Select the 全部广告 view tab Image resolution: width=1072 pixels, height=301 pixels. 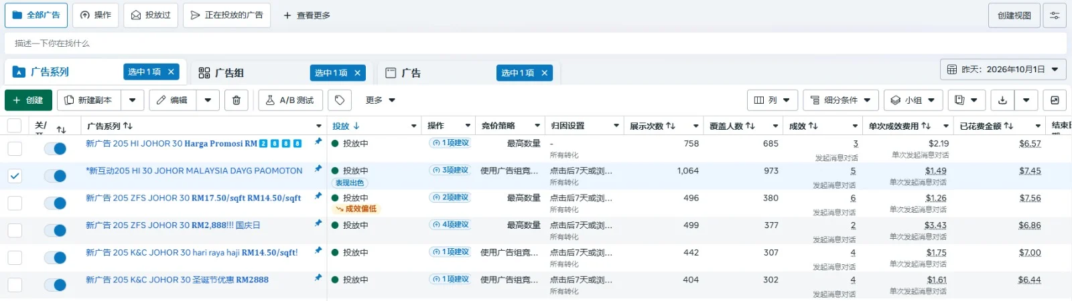36,15
